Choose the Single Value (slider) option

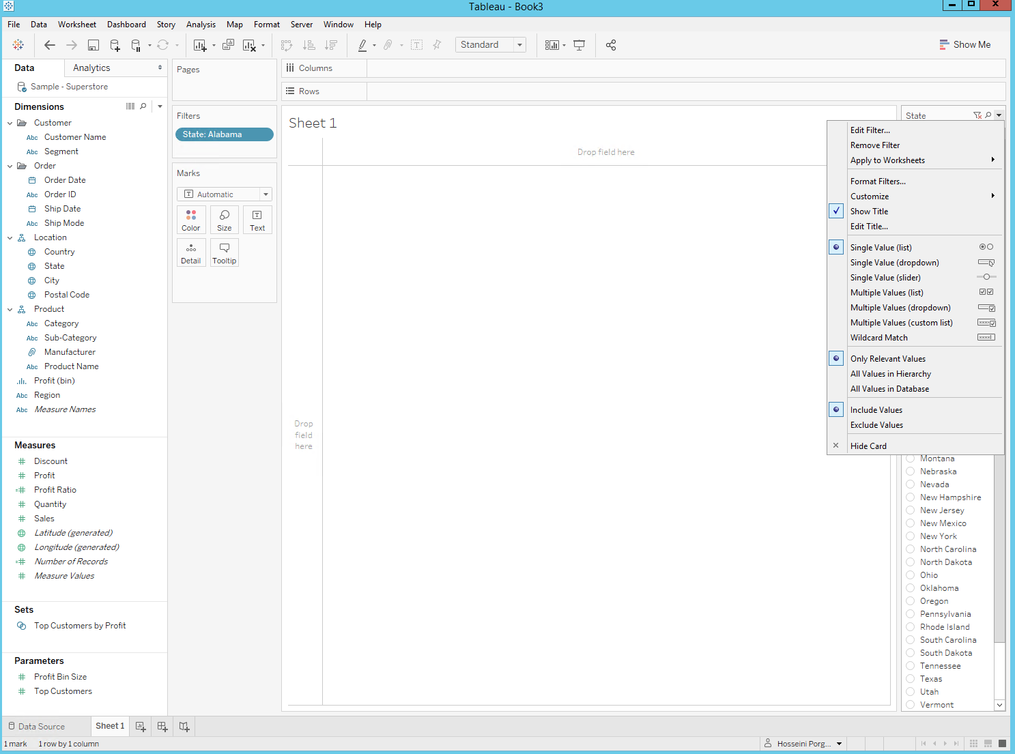click(x=885, y=278)
